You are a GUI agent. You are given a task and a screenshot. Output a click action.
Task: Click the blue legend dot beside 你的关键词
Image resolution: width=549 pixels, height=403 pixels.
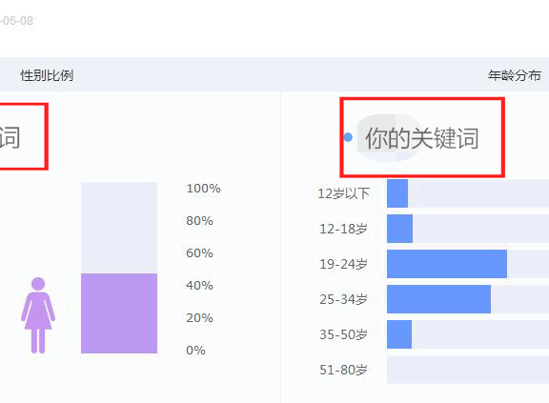(348, 137)
